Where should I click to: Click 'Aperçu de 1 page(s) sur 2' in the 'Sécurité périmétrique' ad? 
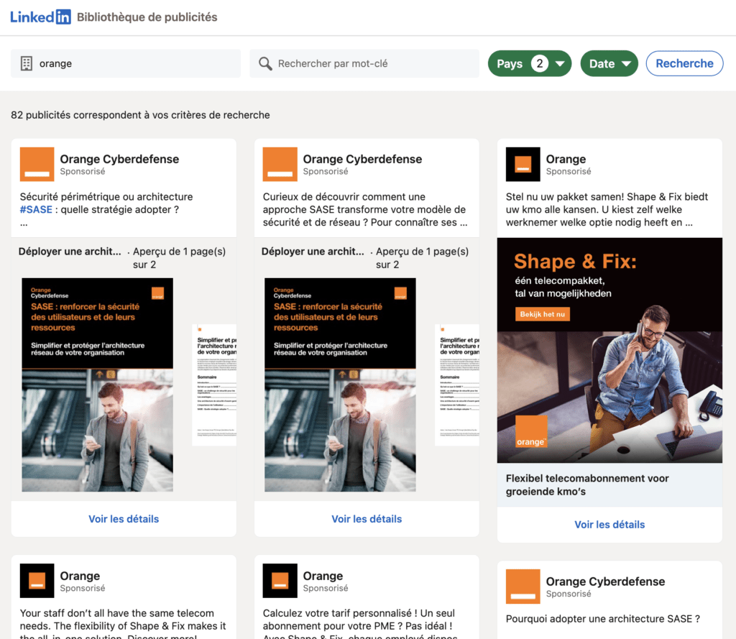tap(179, 258)
